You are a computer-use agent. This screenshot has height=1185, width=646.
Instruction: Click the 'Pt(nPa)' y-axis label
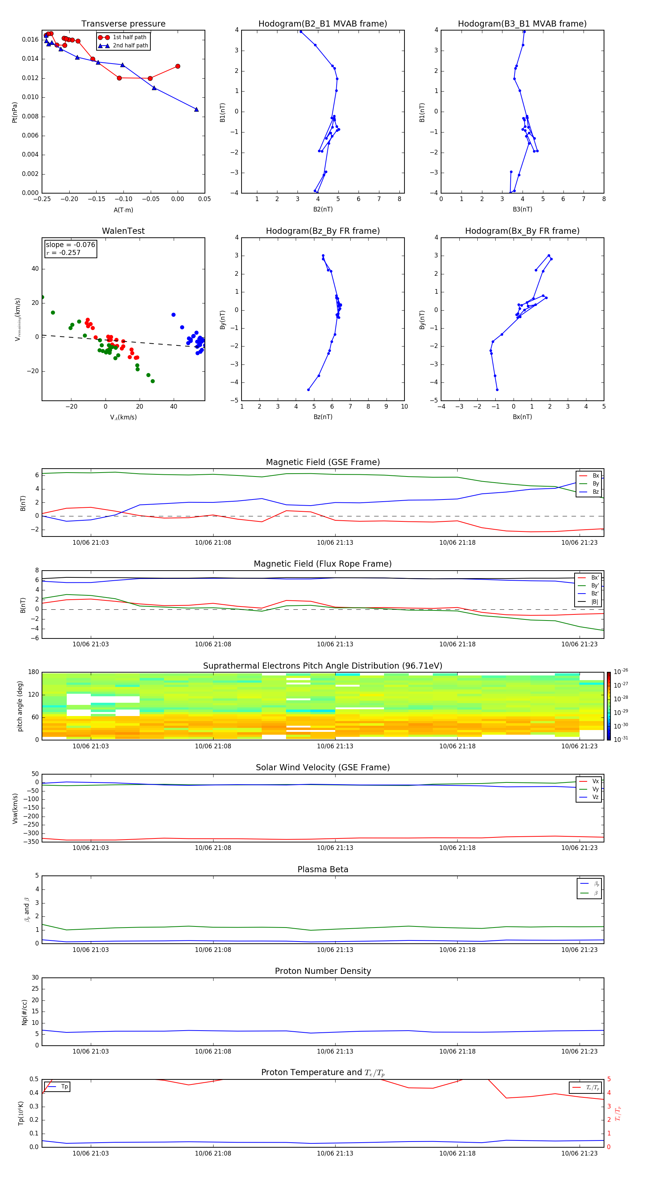pyautogui.click(x=15, y=112)
